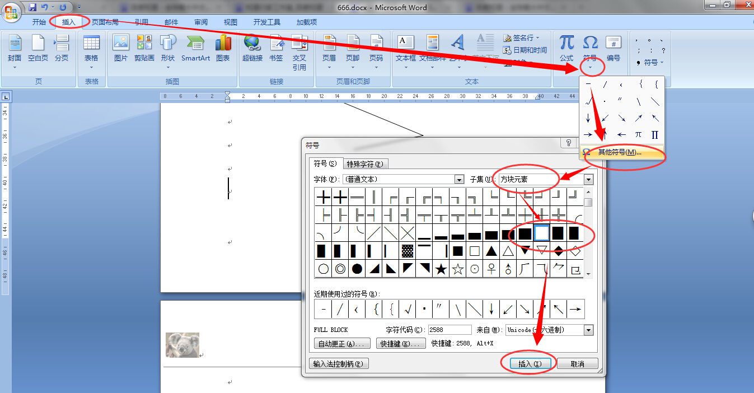Save the document from Quick Access Toolbar
This screenshot has width=754, height=393.
(32, 7)
